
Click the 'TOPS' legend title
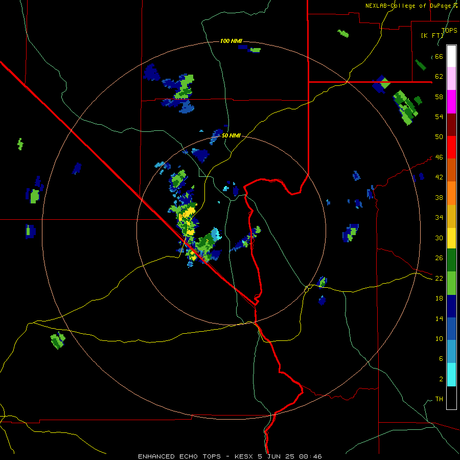click(449, 30)
